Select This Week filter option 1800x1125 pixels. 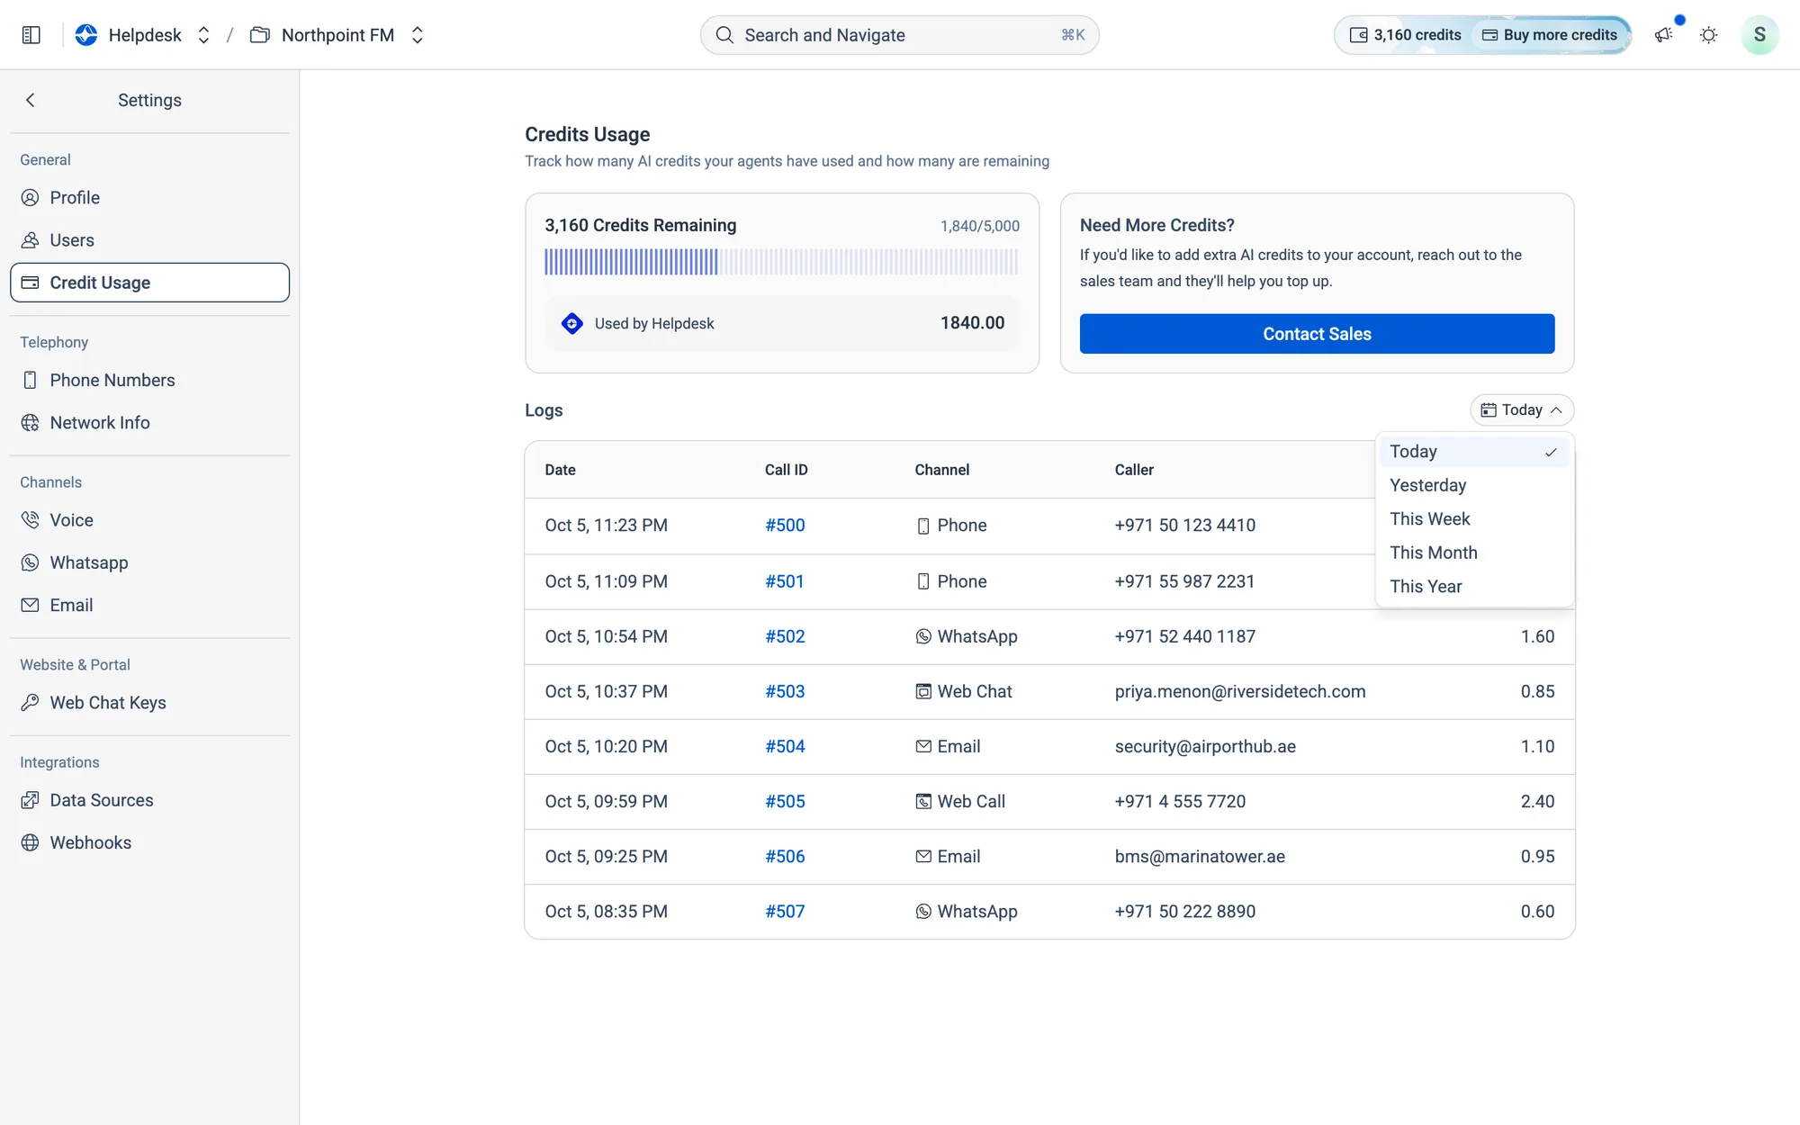pyautogui.click(x=1474, y=519)
